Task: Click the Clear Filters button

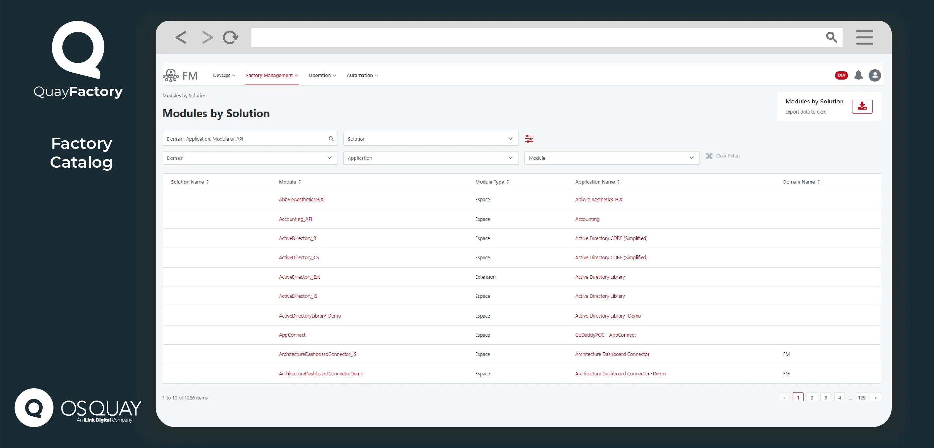Action: click(723, 155)
